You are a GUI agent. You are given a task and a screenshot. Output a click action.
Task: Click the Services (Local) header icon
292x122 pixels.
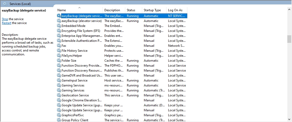tap(5, 4)
